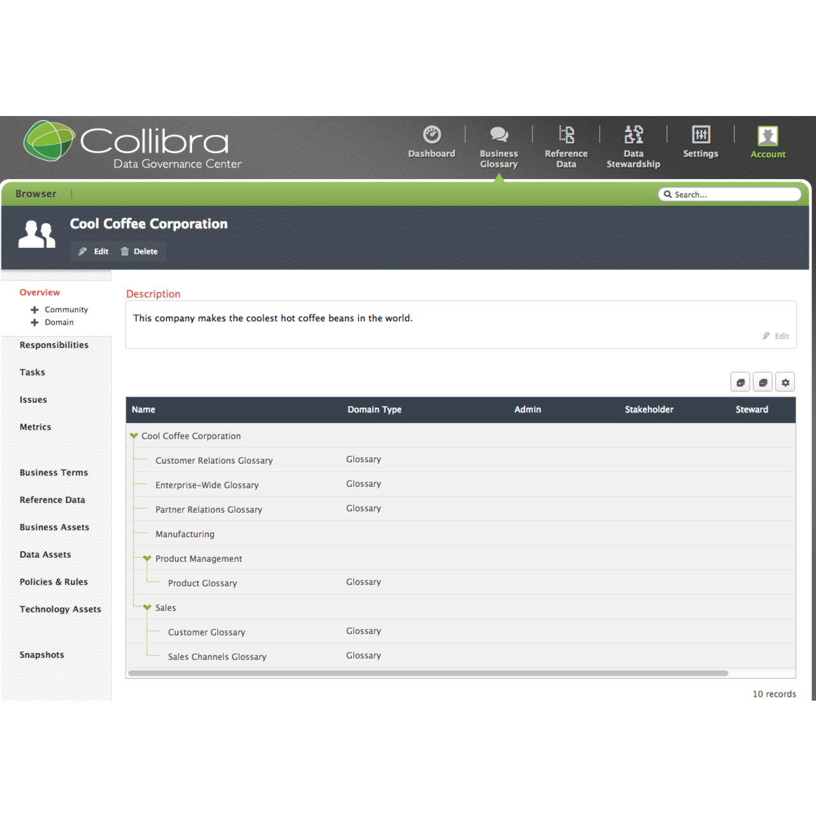
Task: Collapse the Sales node
Action: pyautogui.click(x=147, y=608)
